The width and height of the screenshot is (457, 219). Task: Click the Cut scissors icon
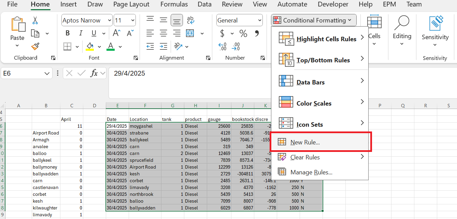35,20
